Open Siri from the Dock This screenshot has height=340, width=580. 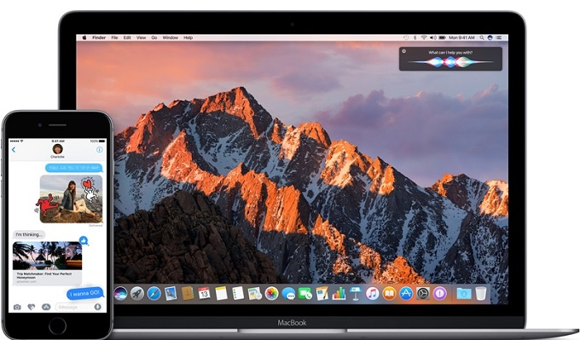(120, 294)
